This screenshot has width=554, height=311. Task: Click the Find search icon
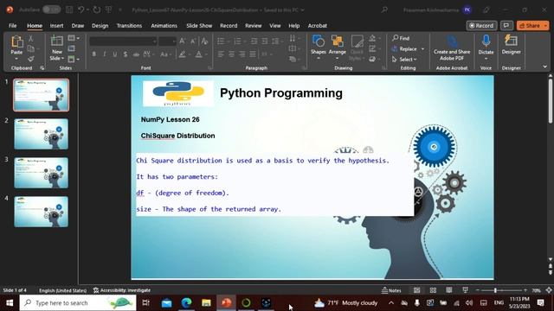pyautogui.click(x=401, y=38)
